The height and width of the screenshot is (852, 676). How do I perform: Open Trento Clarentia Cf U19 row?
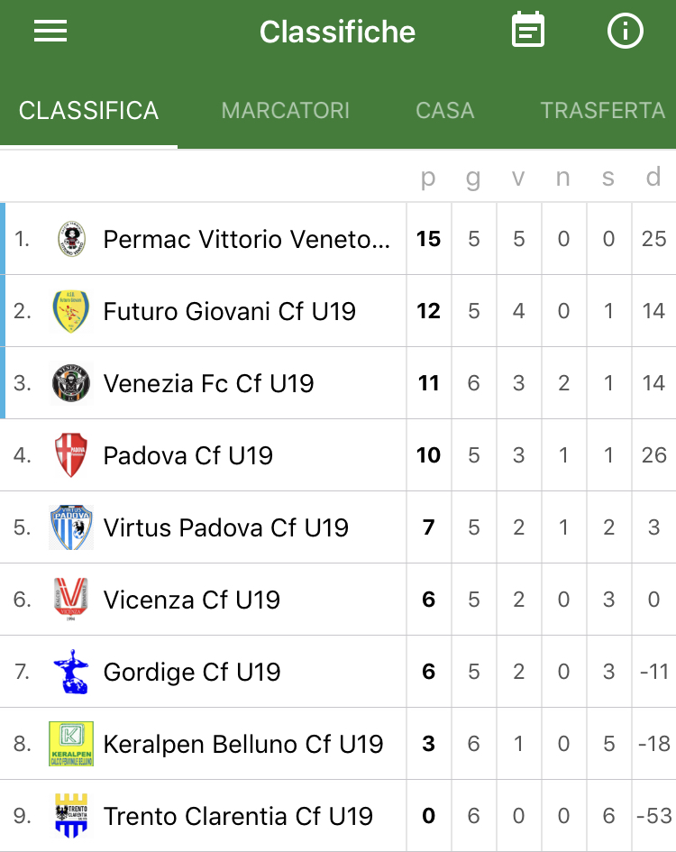pos(338,816)
